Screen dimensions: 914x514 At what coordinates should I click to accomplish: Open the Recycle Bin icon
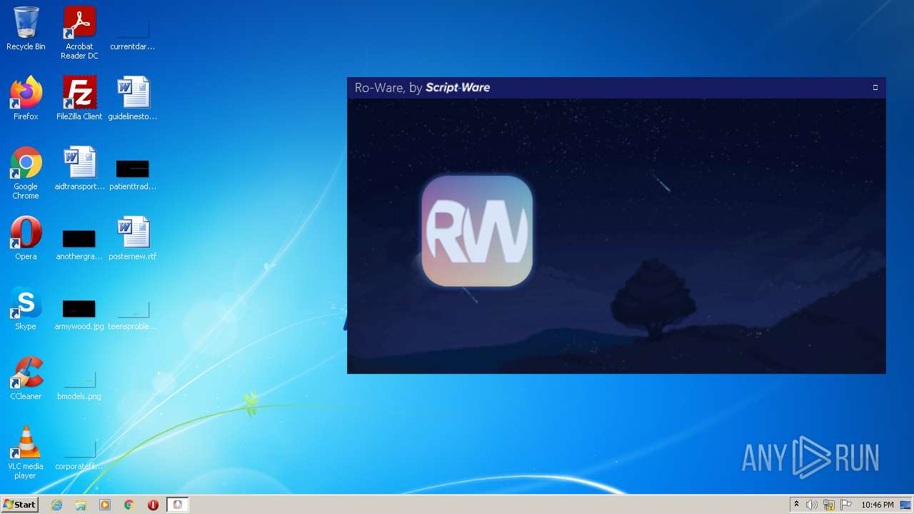pos(26,29)
